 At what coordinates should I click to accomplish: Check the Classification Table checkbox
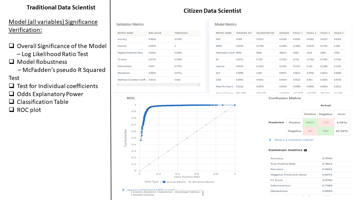pos(11,102)
